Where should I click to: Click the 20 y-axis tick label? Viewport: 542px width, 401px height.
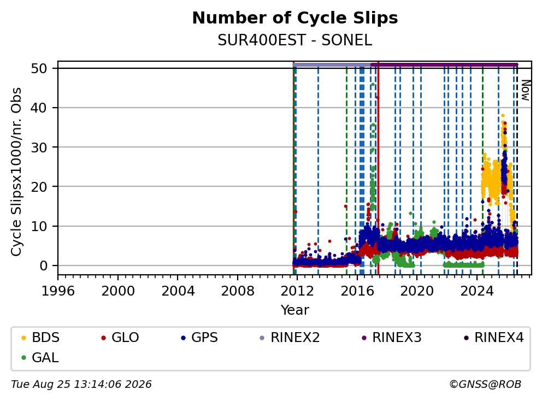(39, 187)
